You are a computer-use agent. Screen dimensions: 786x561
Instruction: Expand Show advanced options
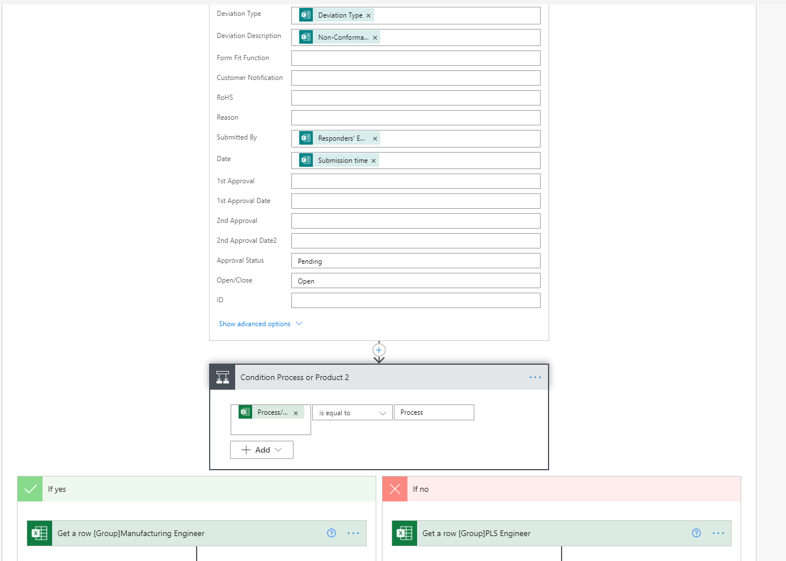pyautogui.click(x=261, y=324)
